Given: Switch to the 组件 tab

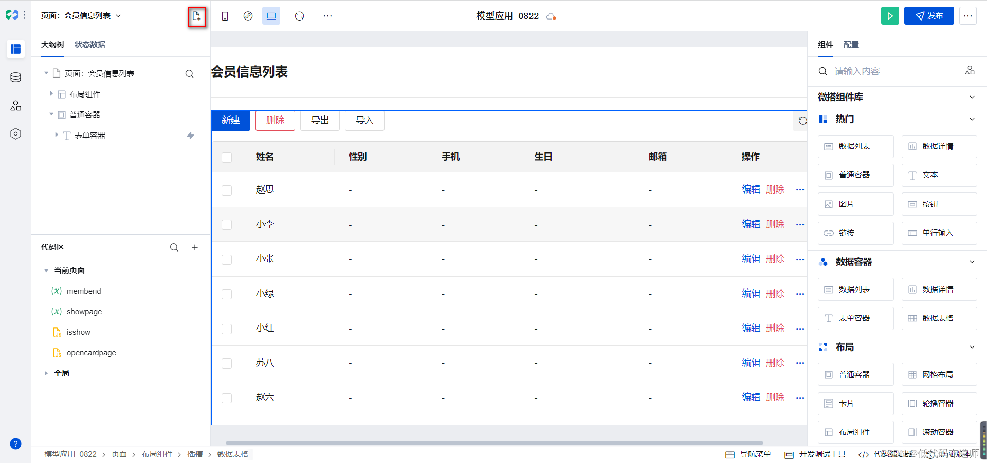Looking at the screenshot, I should [x=826, y=45].
